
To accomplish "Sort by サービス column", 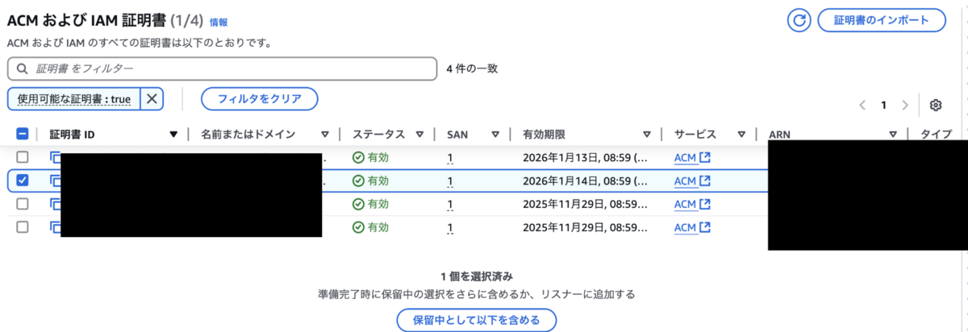I will (741, 135).
